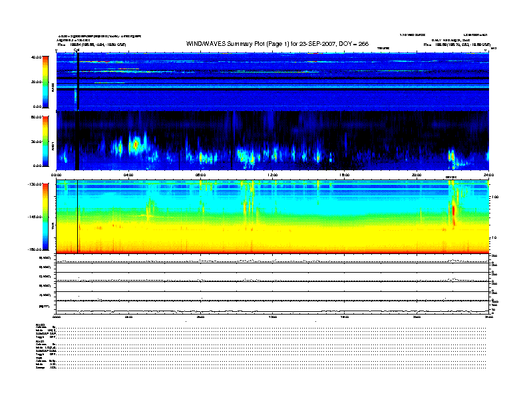
Task: Click the TNR color scale bar
Action: click(x=45, y=217)
